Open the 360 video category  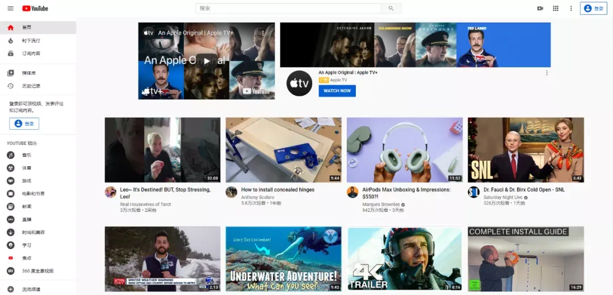[x=39, y=271]
